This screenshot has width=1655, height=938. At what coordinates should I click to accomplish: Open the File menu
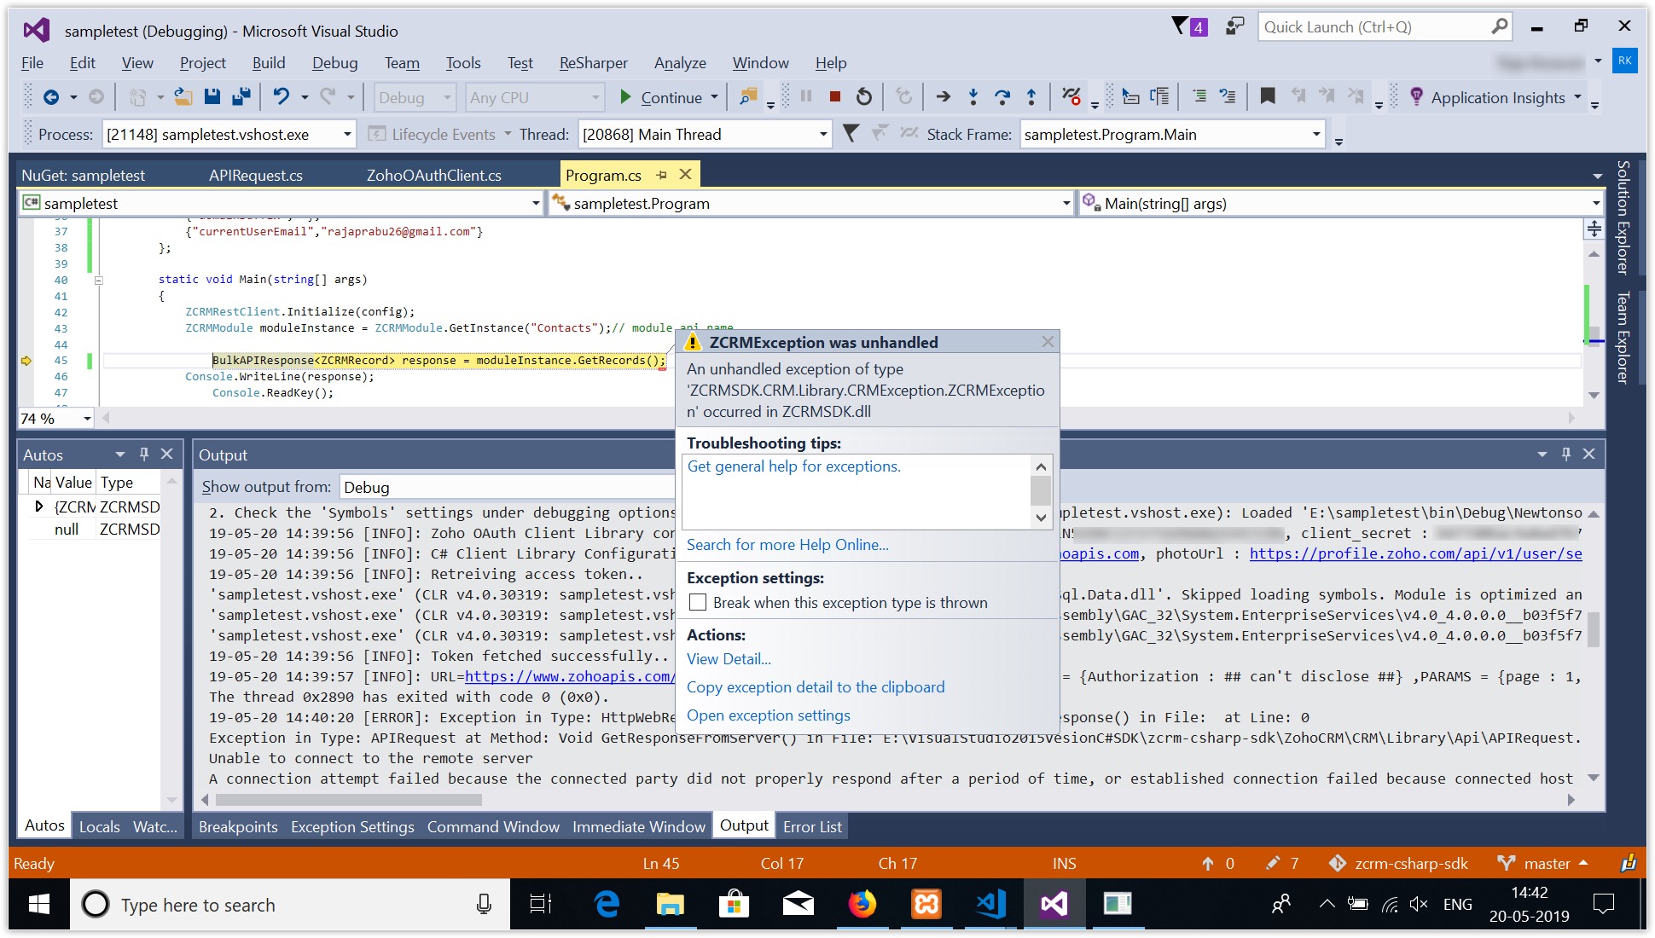point(32,62)
